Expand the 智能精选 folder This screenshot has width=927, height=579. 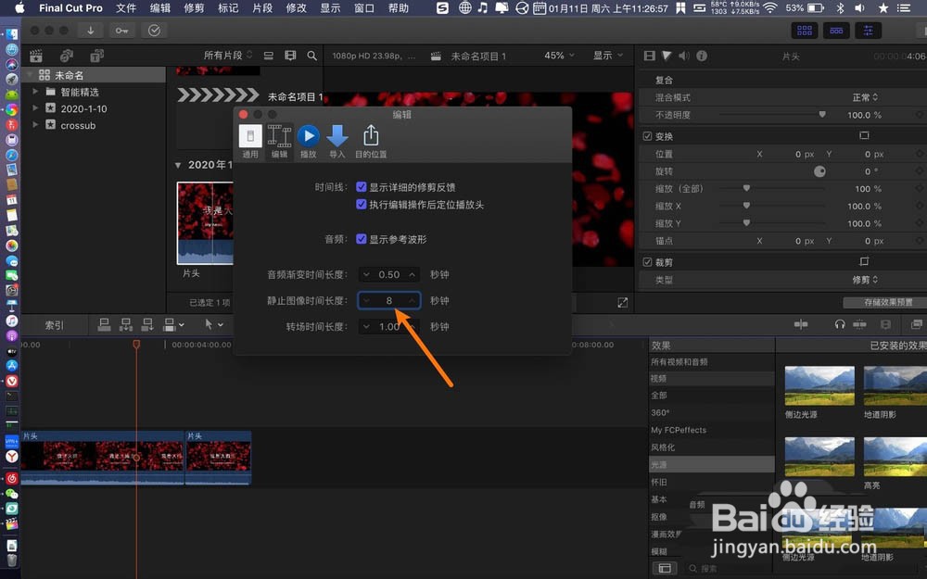tap(35, 92)
